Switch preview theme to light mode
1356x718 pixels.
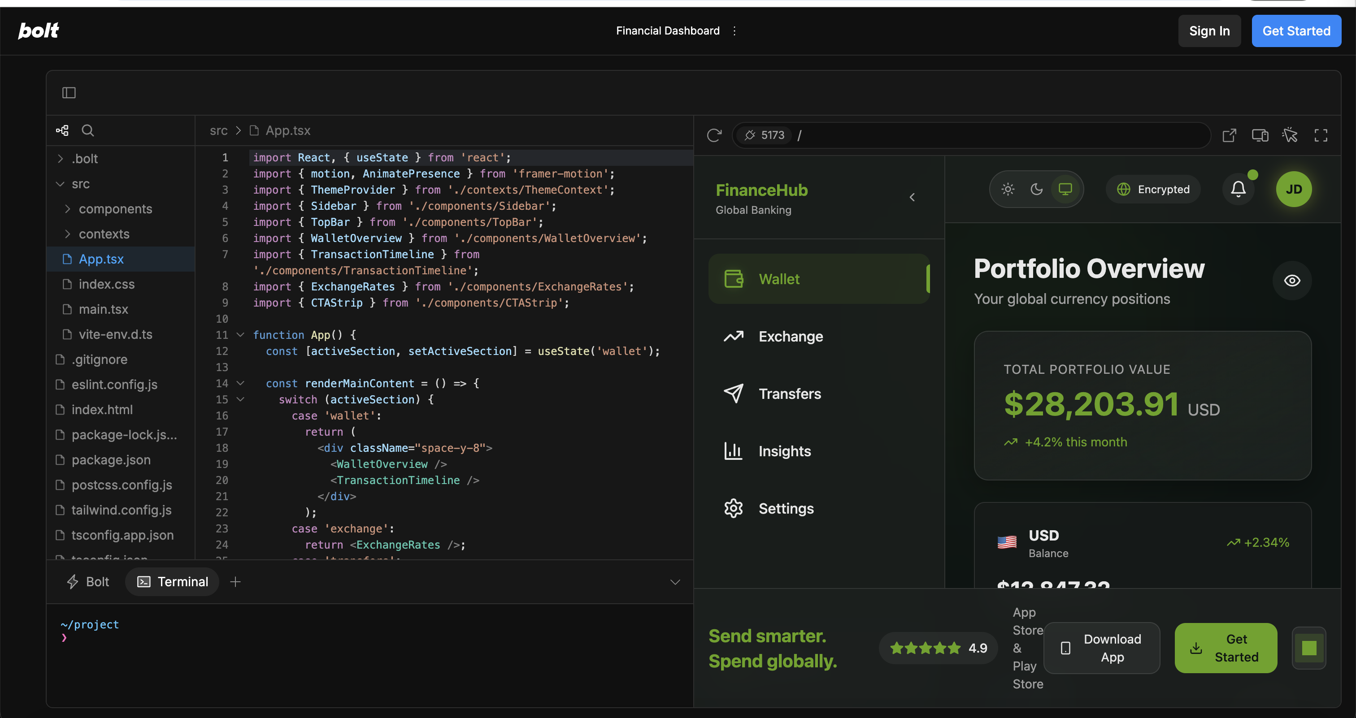1008,189
